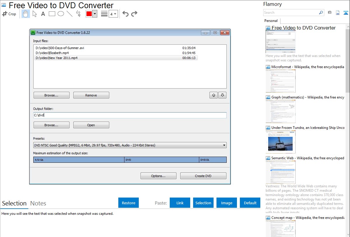
Task: Open the Graph (mathematics) snapshot thumbnail
Action: (280, 111)
